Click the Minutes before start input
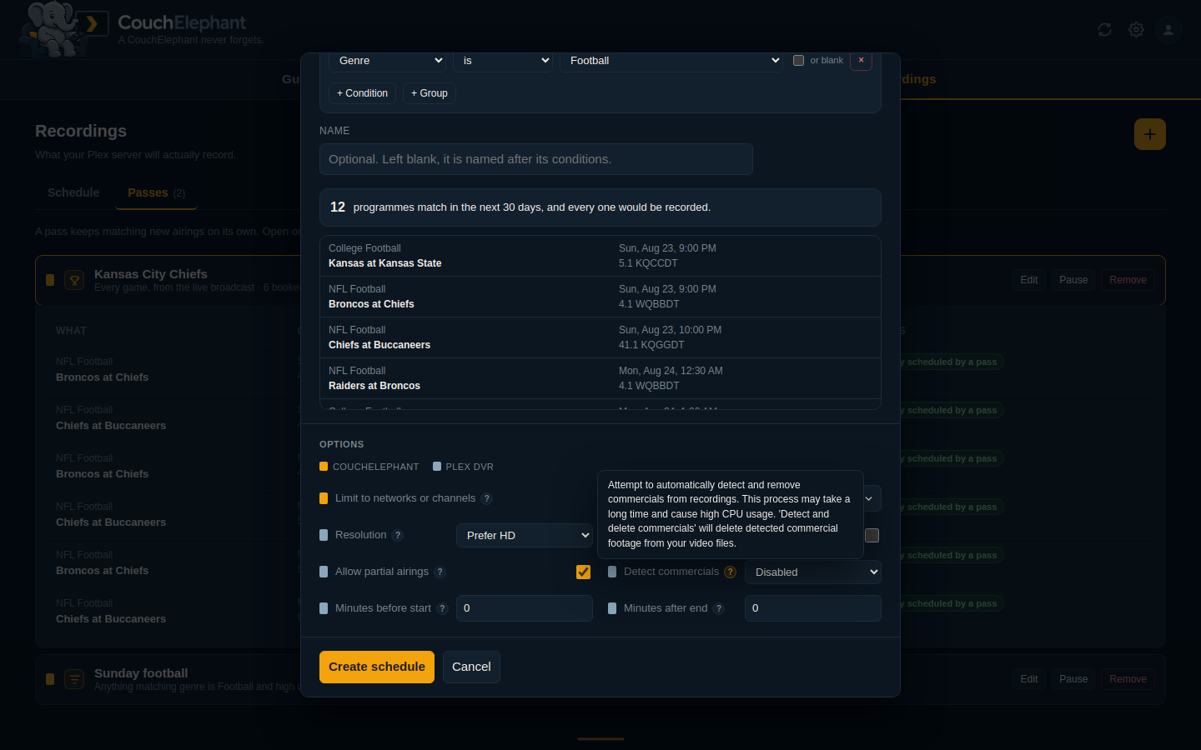 525,608
